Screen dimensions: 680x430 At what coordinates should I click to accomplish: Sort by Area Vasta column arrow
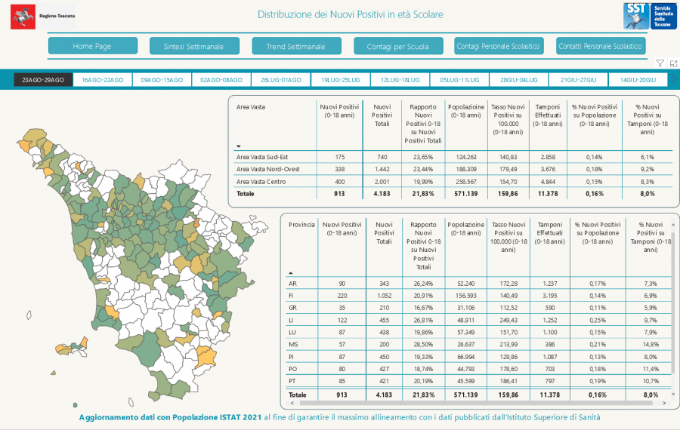pyautogui.click(x=240, y=146)
